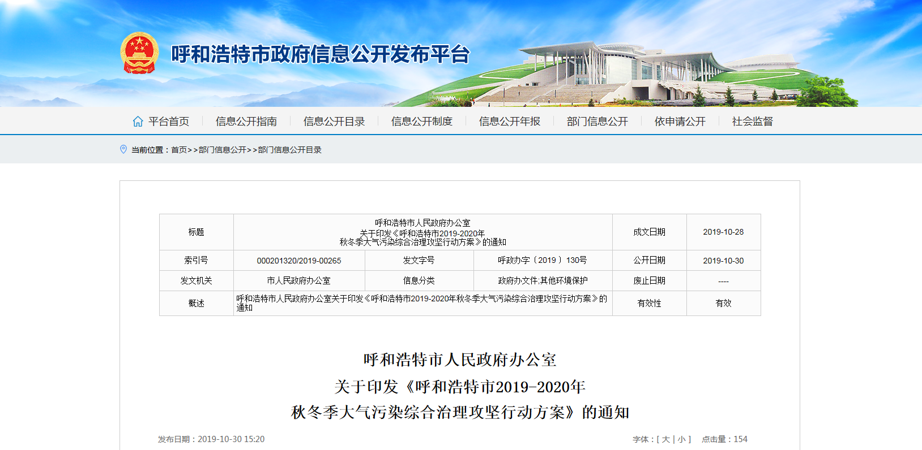Screen dimensions: 922x450
Task: Click the home icon beside 平台首页
Action: pyautogui.click(x=138, y=122)
